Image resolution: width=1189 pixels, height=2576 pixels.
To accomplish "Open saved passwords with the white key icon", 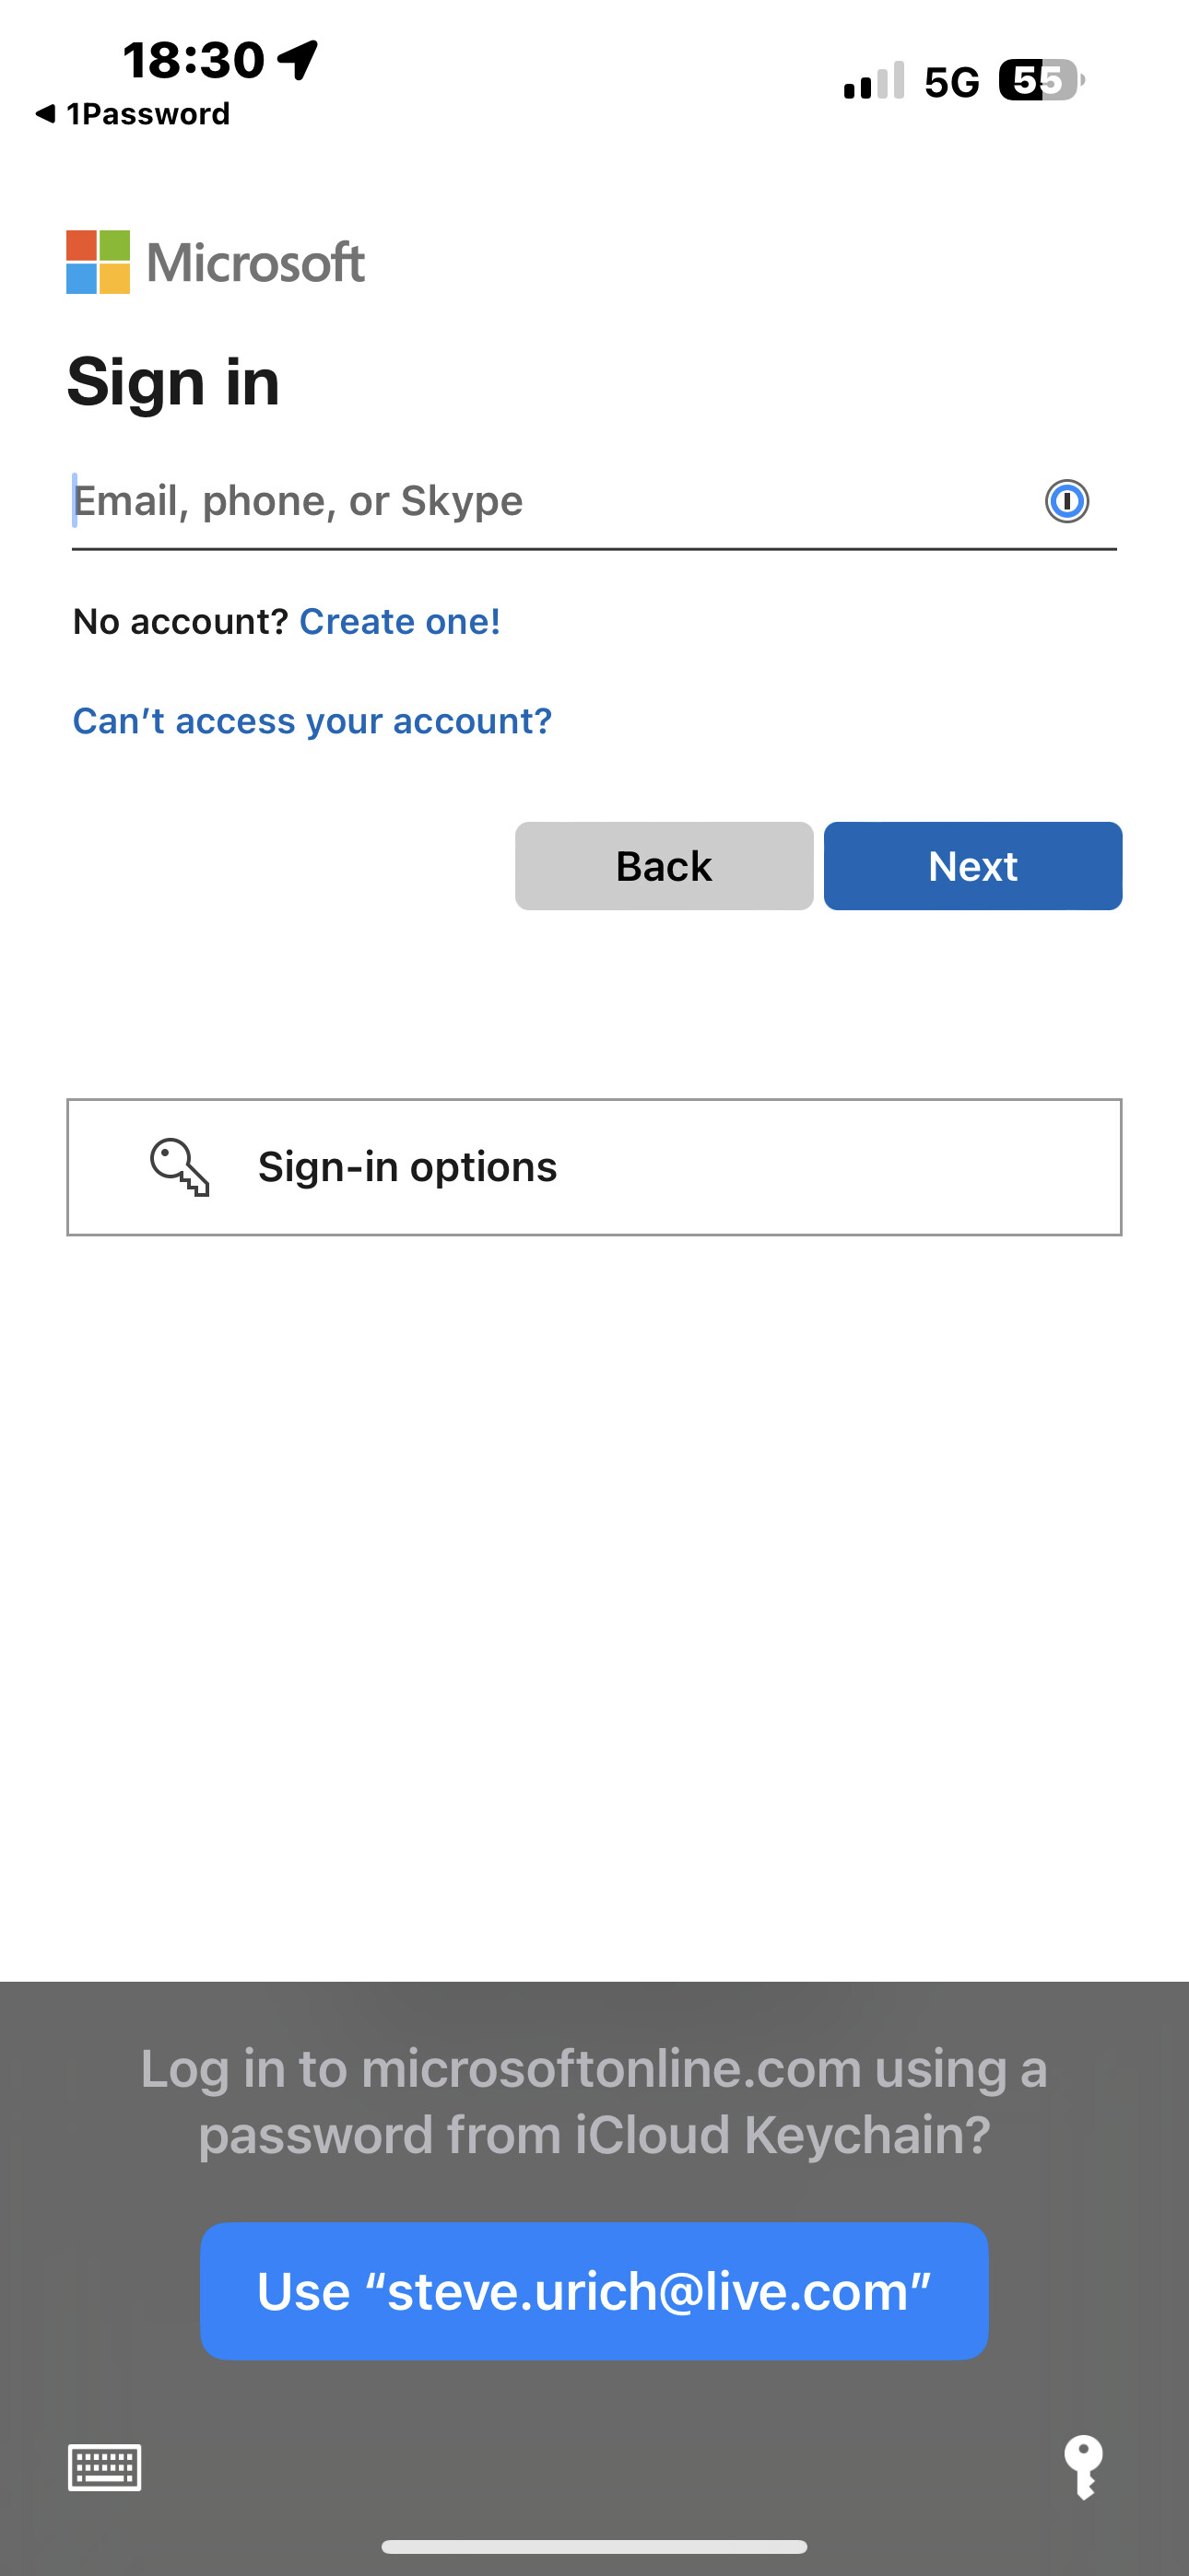I will pos(1083,2467).
